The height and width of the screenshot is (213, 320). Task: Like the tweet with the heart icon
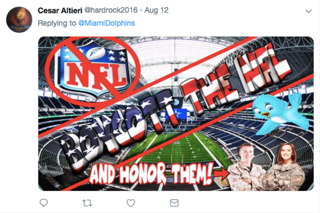tap(130, 203)
